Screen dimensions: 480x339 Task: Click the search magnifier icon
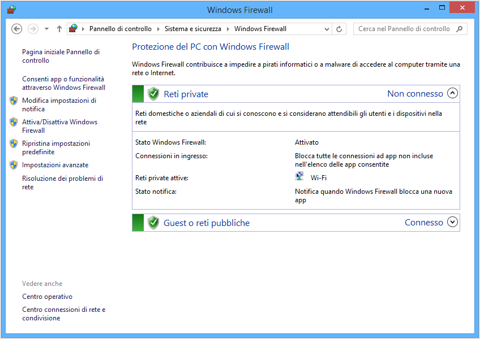point(459,29)
